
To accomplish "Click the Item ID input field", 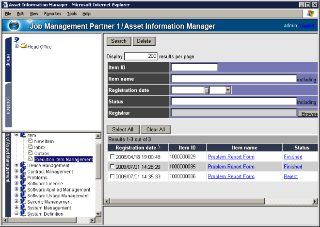I will click(194, 68).
